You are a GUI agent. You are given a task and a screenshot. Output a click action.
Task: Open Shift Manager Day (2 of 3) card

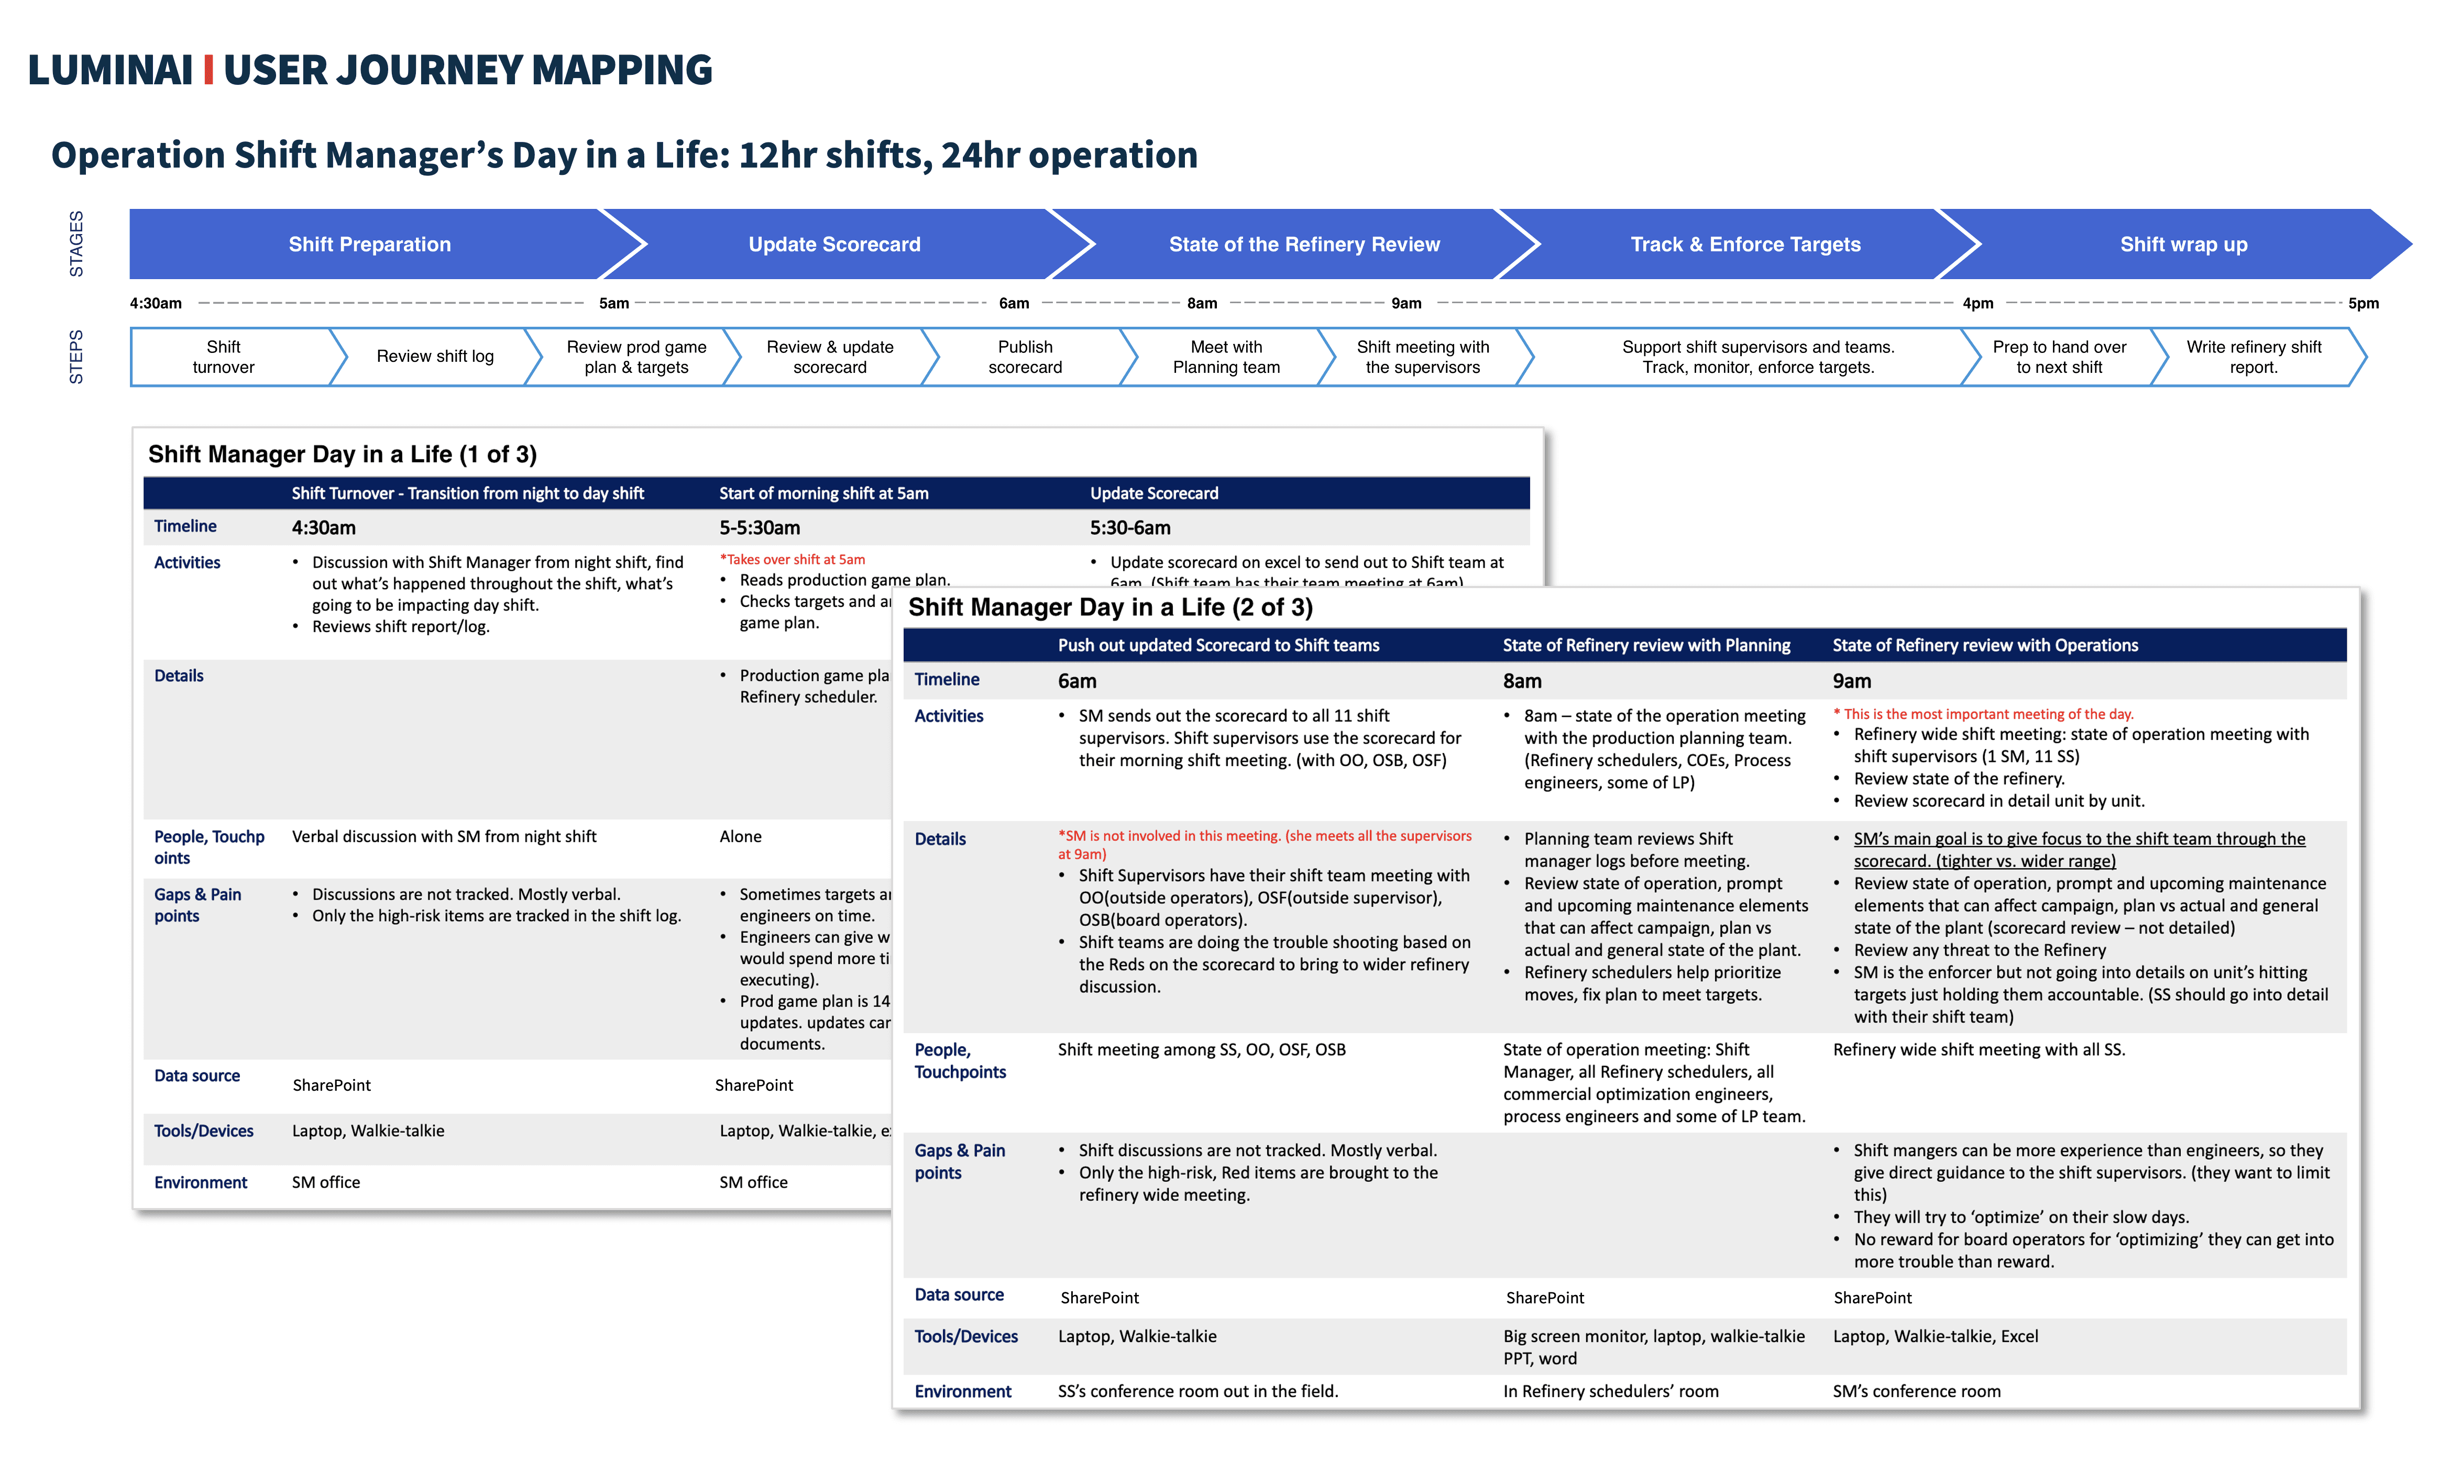[x=1109, y=607]
